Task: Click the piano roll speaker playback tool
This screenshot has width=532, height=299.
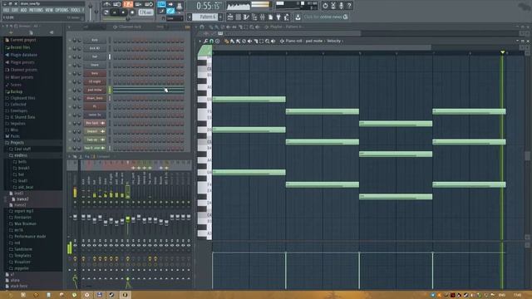Action: pos(273,41)
